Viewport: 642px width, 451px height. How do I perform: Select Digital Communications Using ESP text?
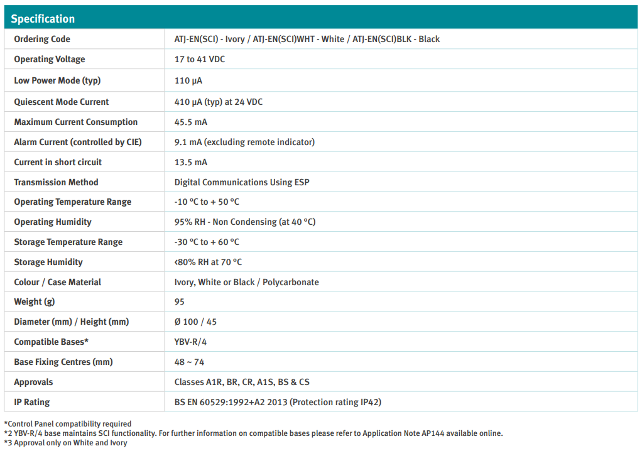click(x=241, y=182)
